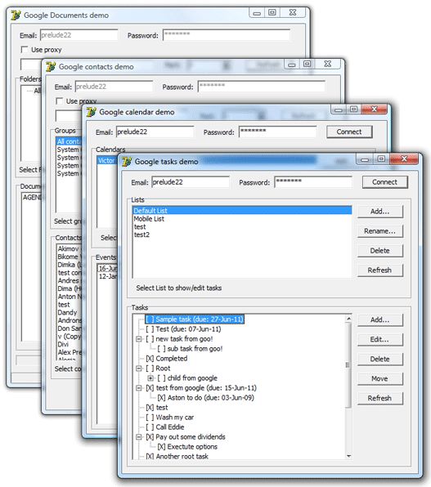Minimize the Google tasks demo window
Viewport: 431px width, 487px height.
365,159
